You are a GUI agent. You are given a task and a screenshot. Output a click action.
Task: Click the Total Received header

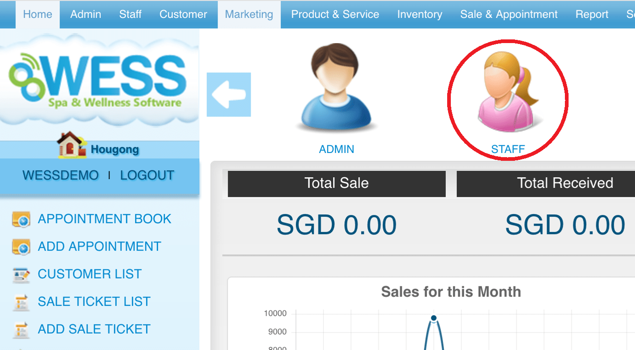click(546, 184)
